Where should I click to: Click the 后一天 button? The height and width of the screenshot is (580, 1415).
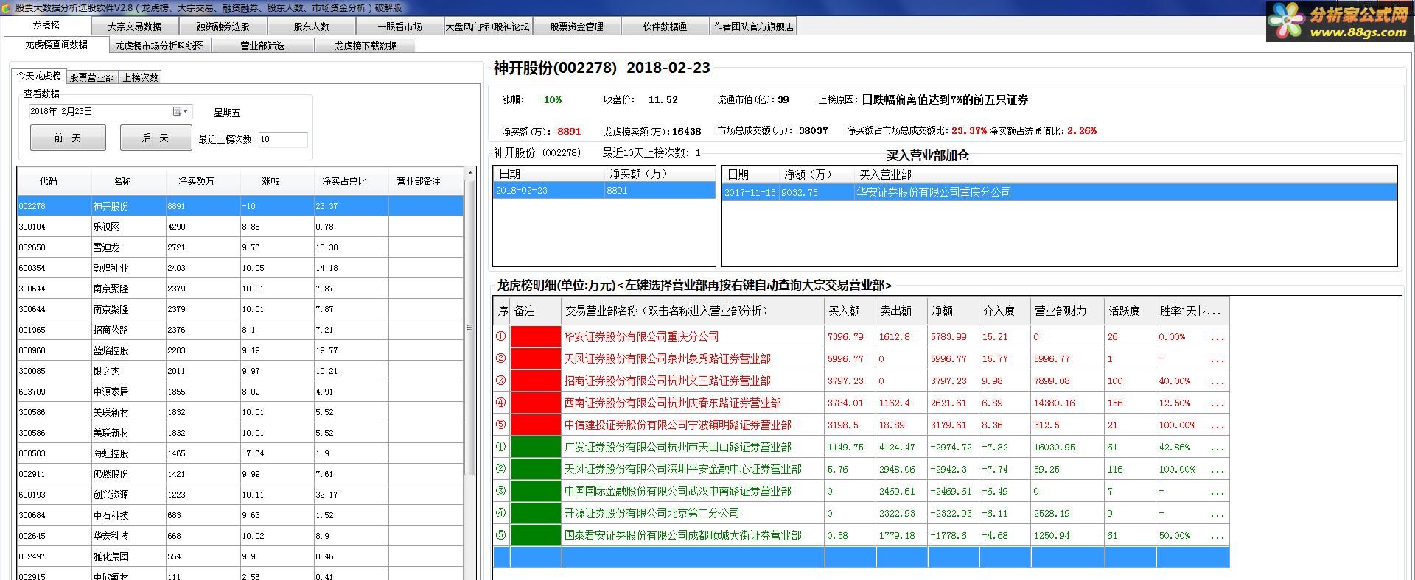[156, 138]
